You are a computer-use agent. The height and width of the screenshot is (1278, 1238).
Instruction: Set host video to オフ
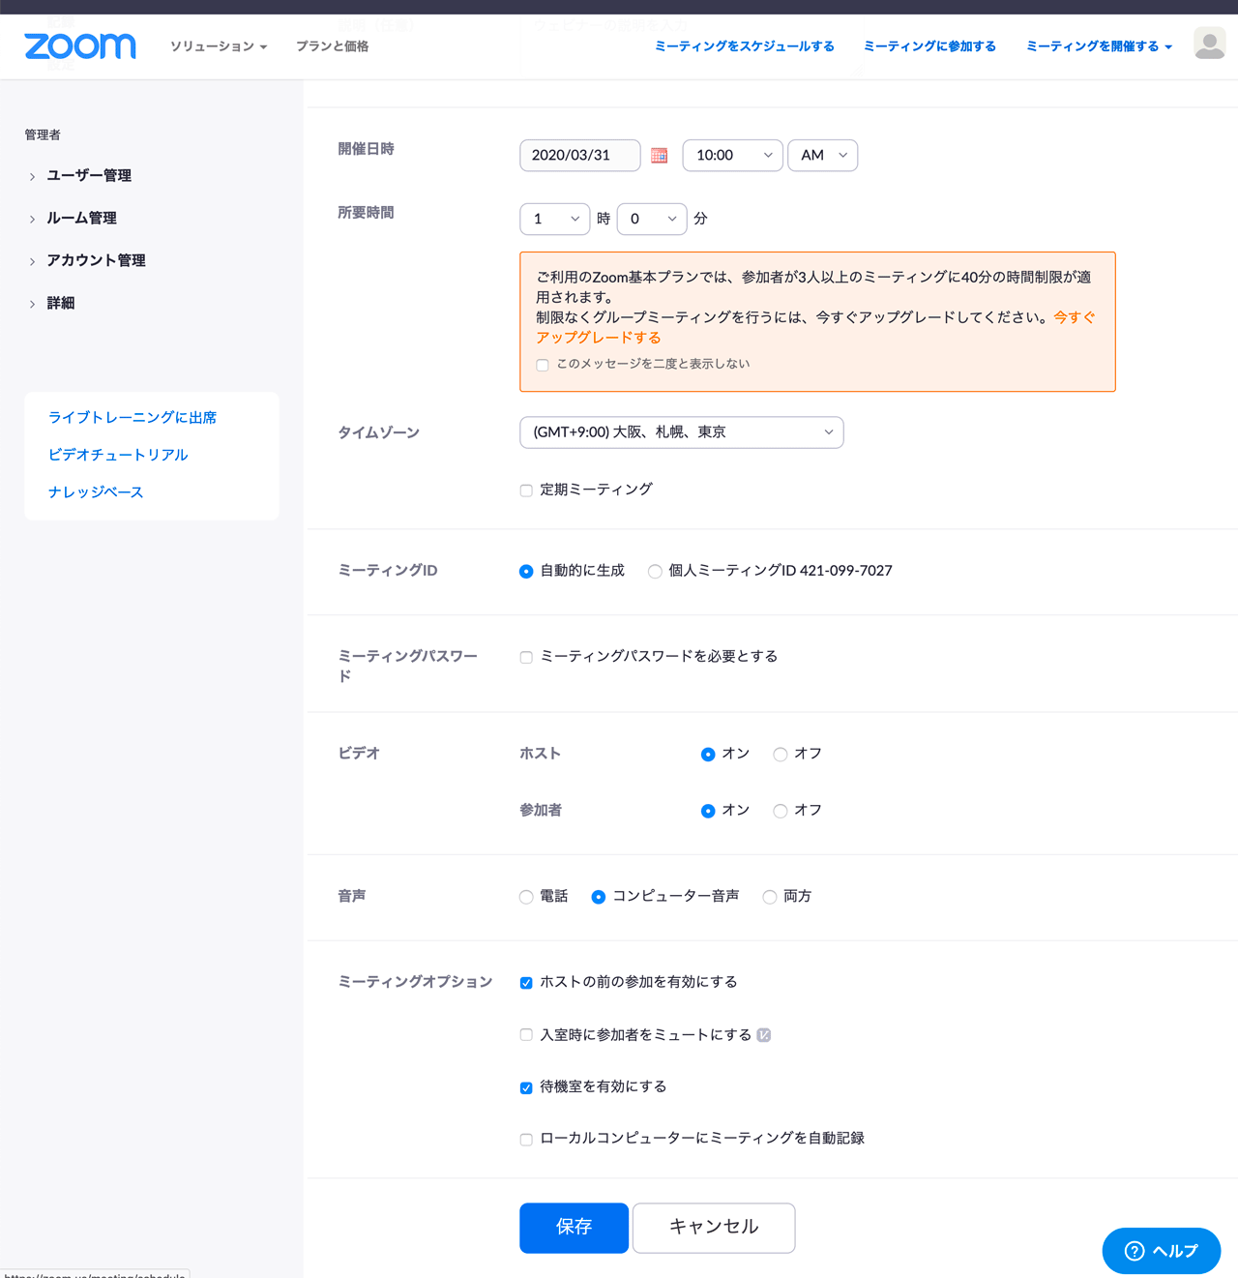[781, 755]
